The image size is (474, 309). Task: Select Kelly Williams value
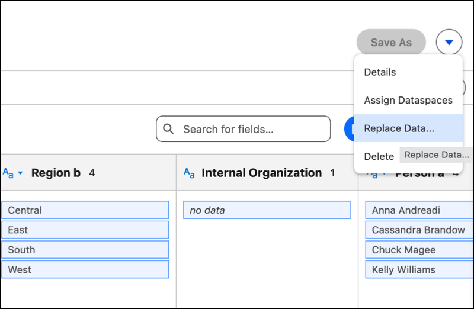419,269
